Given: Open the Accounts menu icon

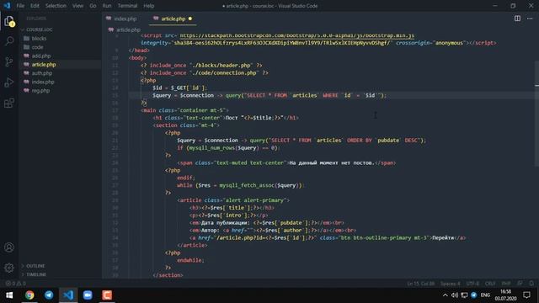Looking at the screenshot, I should click(x=9, y=247).
